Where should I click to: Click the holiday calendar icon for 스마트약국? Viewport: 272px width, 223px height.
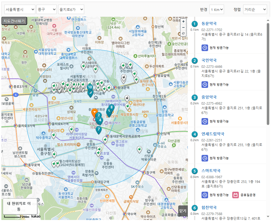click(x=236, y=195)
